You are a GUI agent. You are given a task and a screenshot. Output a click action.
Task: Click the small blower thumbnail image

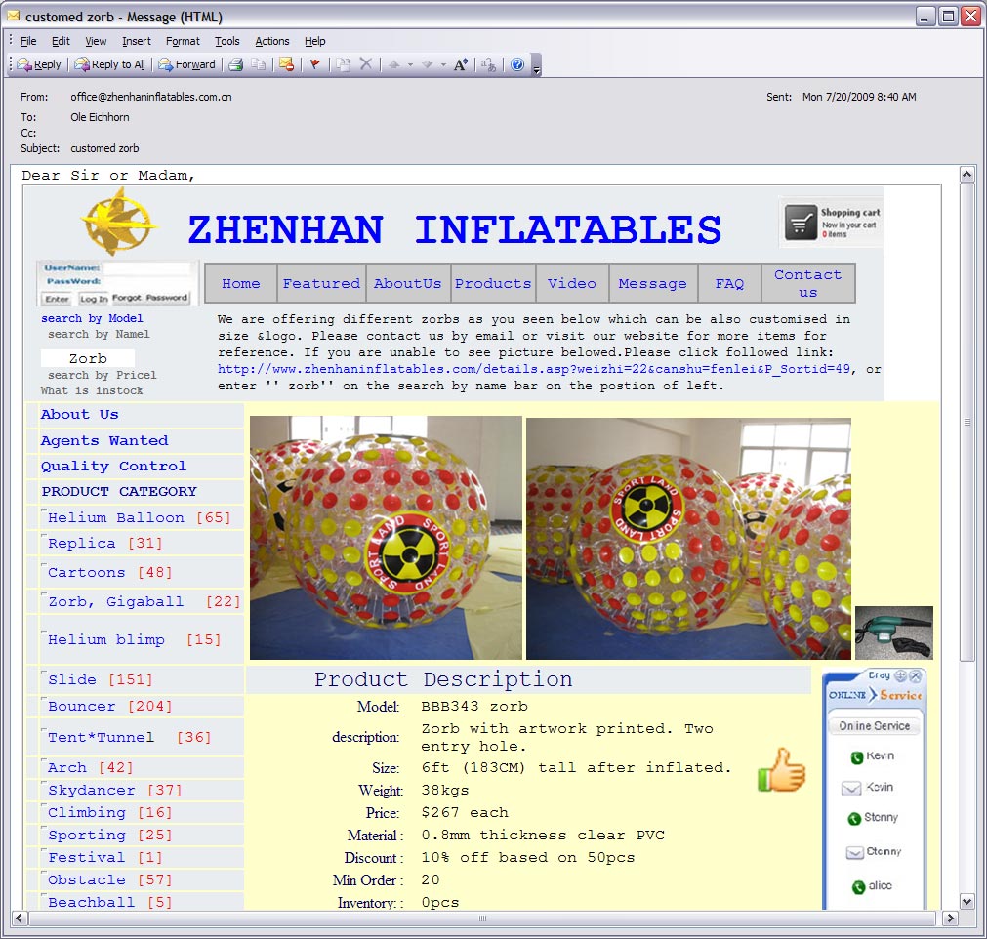[x=894, y=633]
